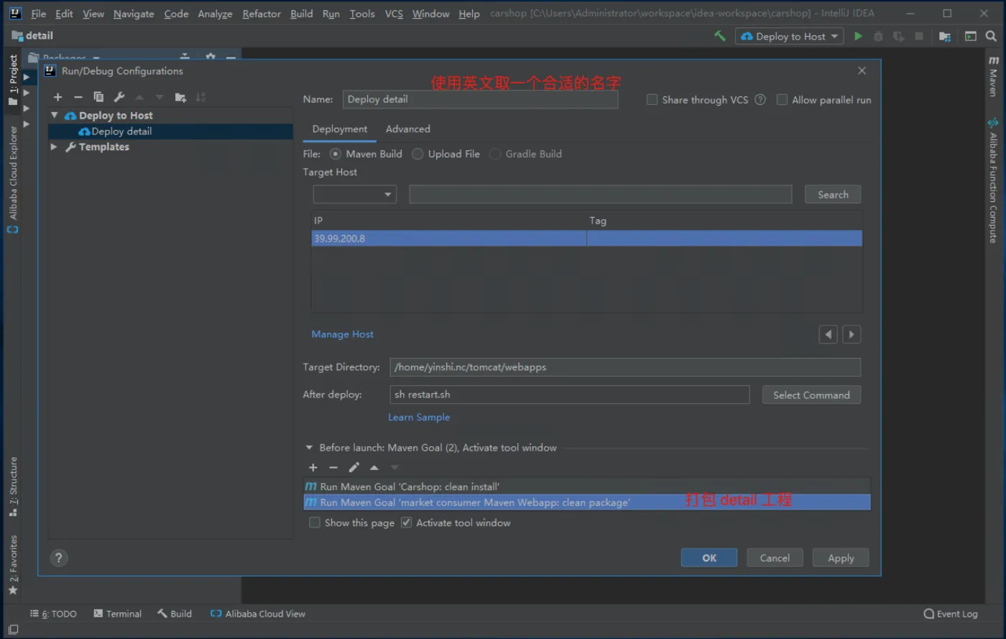
Task: Open the Refactor menu
Action: pos(262,14)
